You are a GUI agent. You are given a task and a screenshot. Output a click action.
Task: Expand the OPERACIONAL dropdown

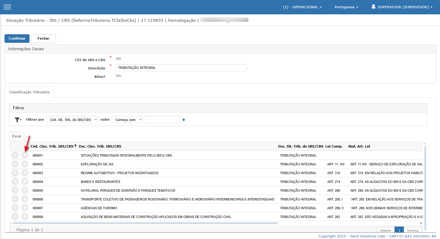coord(302,7)
